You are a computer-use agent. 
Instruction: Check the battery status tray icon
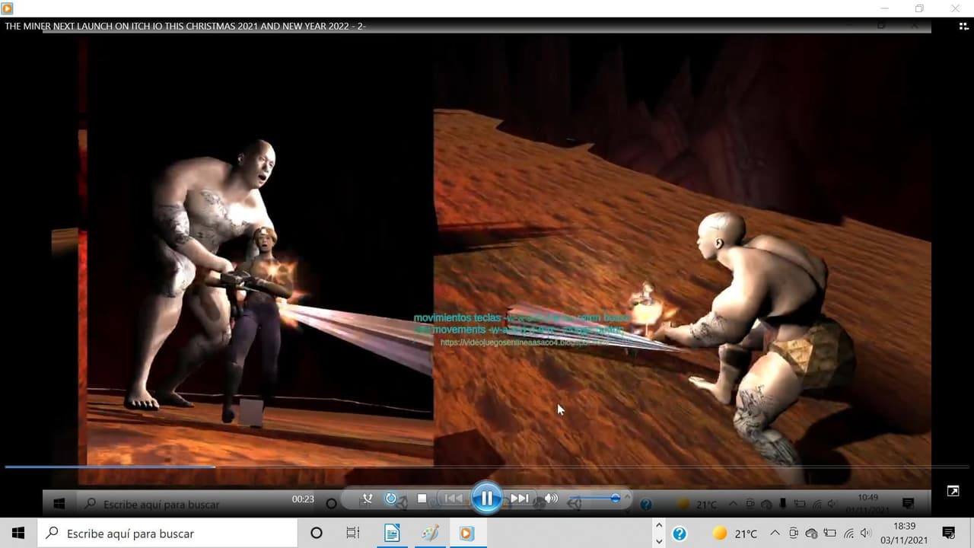tap(830, 534)
